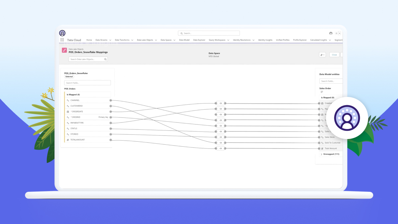Click the mapping arrow on the Total Amount line
Viewport: 398px width, 224px height.
tap(220, 148)
